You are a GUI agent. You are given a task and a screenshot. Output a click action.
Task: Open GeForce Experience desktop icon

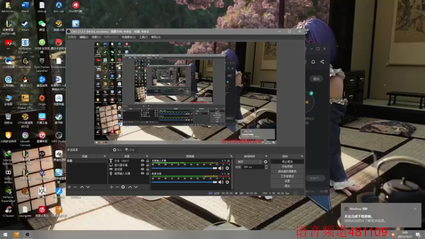(x=8, y=195)
